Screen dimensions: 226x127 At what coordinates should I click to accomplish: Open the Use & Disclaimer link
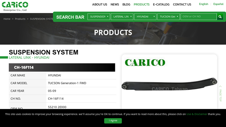197,114
